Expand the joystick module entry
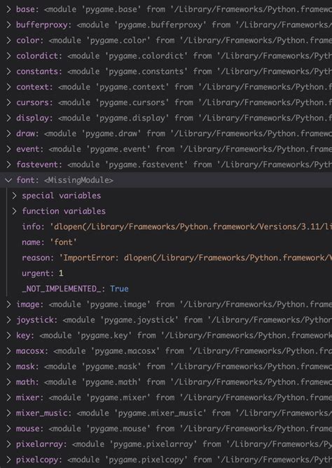 (x=8, y=319)
